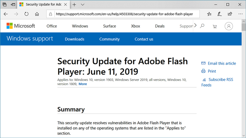This screenshot has width=246, height=138.
Task: Open the Office menu item
Action: click(x=52, y=26)
